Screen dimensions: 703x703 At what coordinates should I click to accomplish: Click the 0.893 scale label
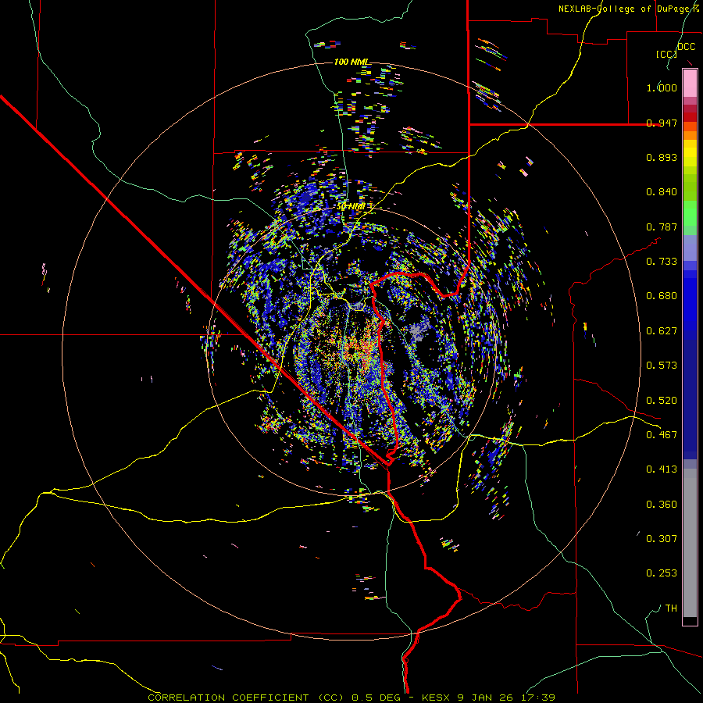click(x=662, y=157)
